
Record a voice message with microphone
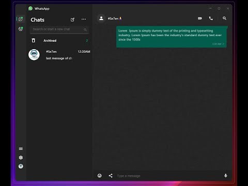226,176
